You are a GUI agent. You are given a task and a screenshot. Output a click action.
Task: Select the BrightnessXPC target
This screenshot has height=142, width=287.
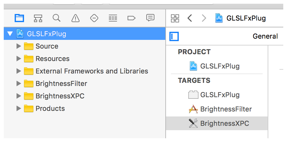pos(225,123)
